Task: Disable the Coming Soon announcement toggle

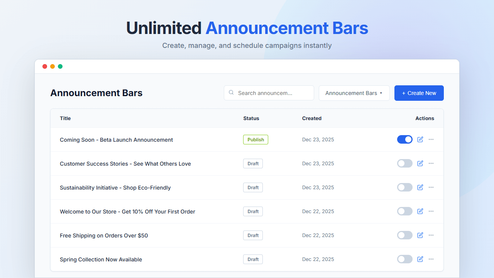Action: (x=405, y=139)
